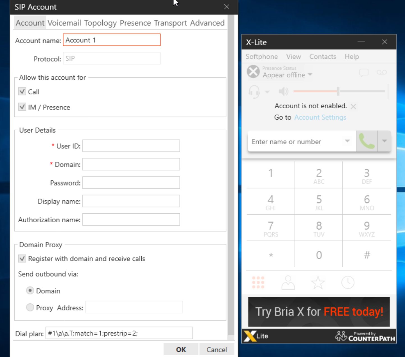This screenshot has height=357, width=405.
Task: Dial the star key
Action: 271,254
